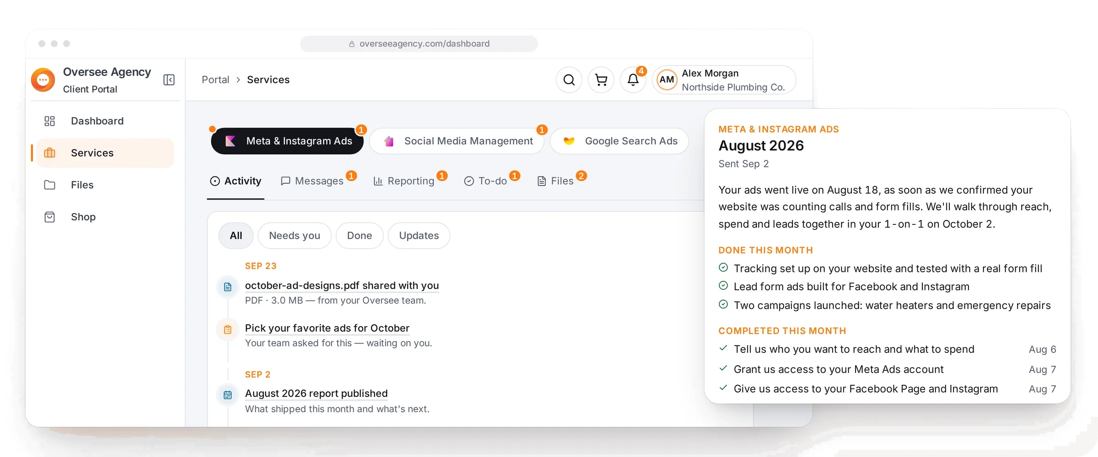Filter activity by Needs you
Viewport: 1098px width, 457px height.
(x=295, y=236)
